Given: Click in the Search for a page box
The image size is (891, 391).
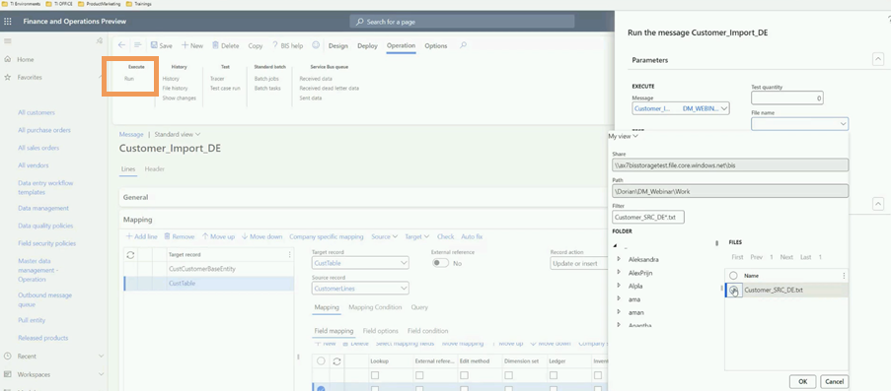Looking at the screenshot, I should coord(462,22).
